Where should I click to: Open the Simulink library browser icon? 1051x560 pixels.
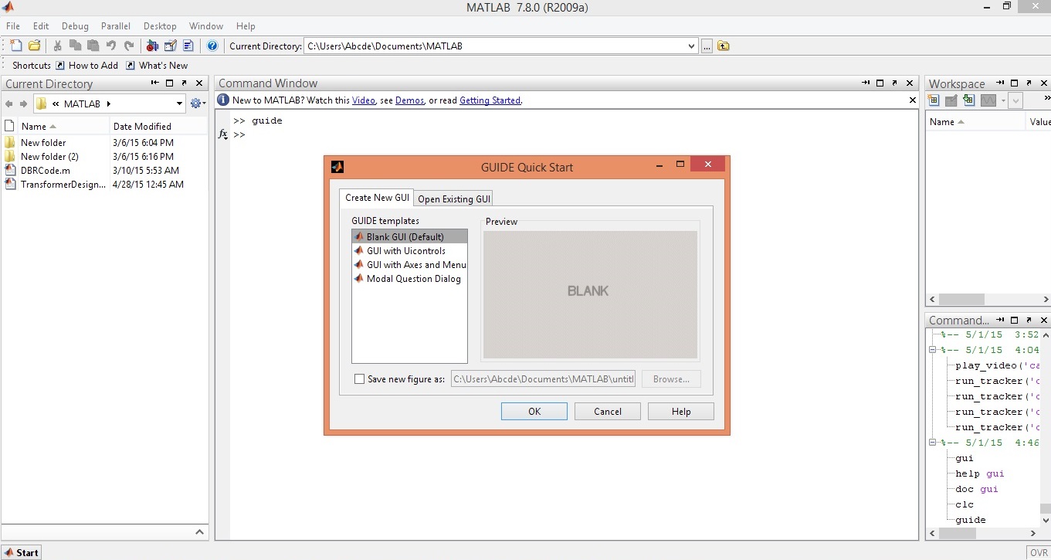(151, 46)
